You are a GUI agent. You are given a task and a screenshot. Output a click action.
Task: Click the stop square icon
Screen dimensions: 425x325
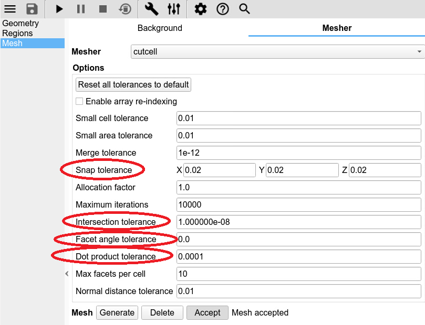103,9
